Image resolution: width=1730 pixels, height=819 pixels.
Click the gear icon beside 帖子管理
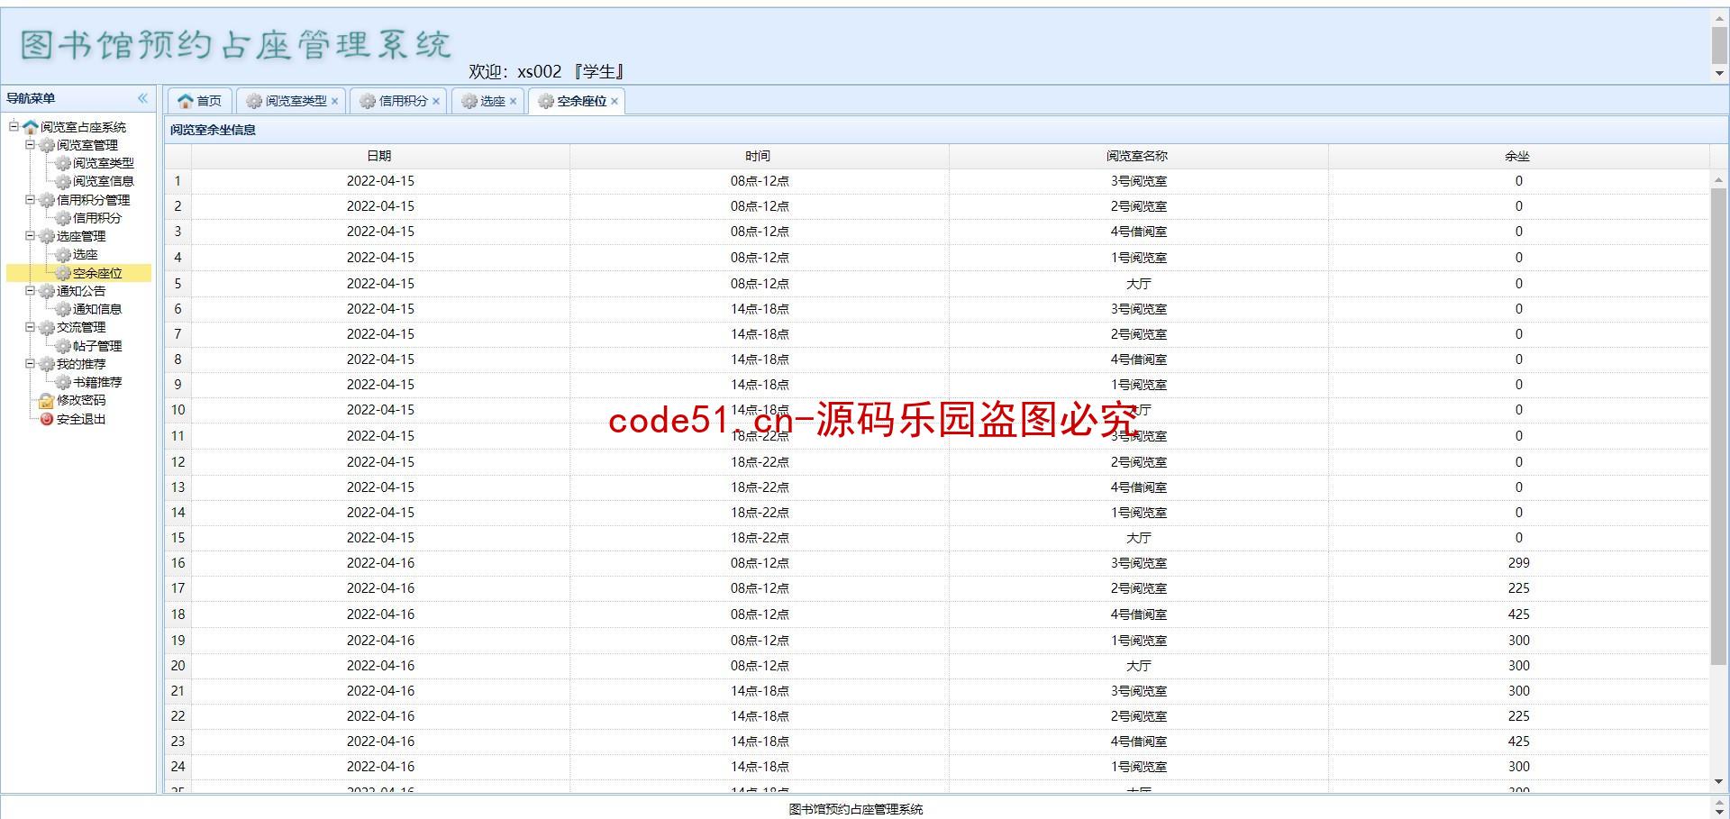[63, 346]
